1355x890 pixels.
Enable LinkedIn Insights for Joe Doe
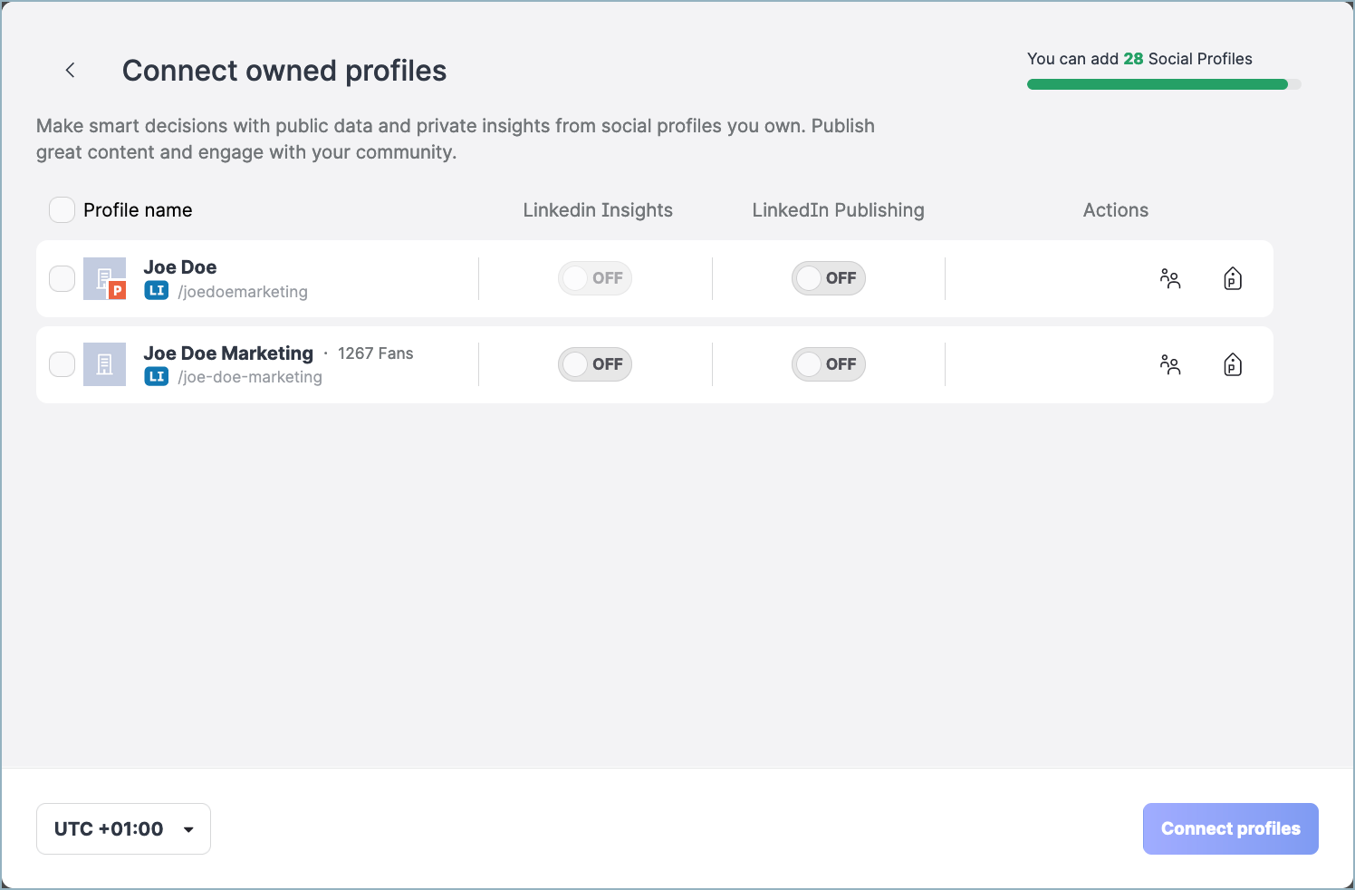594,278
